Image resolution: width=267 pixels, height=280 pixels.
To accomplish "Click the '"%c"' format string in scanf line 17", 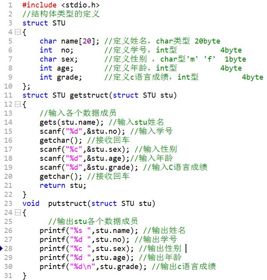I will pos(74,149).
